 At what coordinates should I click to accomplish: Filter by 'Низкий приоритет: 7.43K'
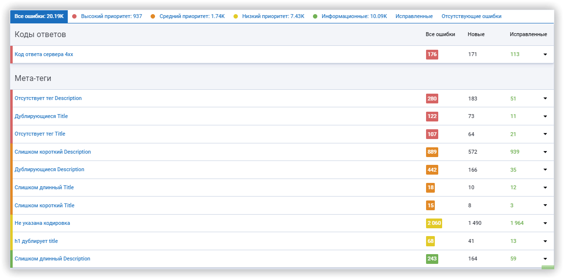[x=273, y=16]
